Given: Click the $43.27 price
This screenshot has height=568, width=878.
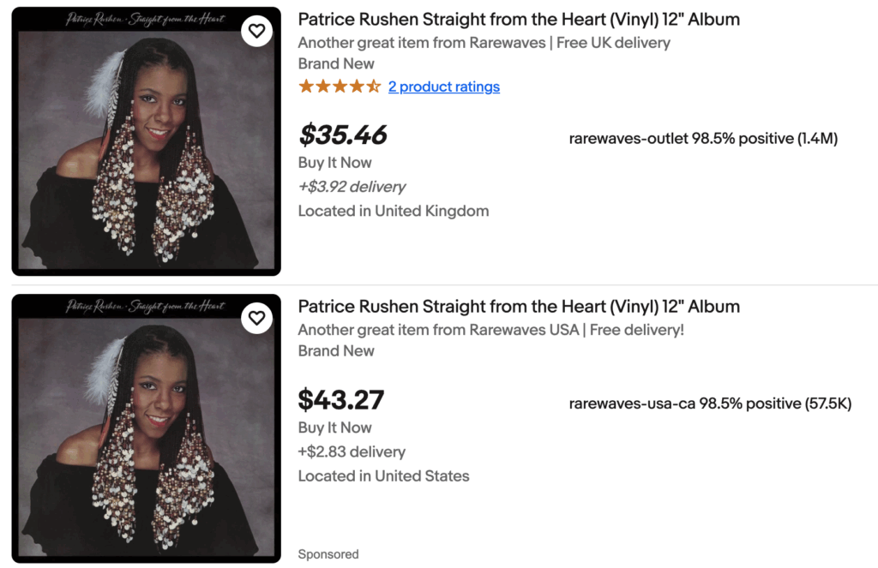Looking at the screenshot, I should point(341,400).
